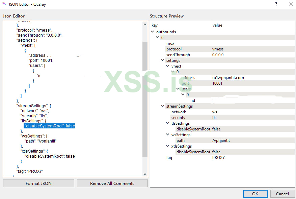Collapse the outbounds tree node
This screenshot has width=296, height=199.
coord(153,32)
